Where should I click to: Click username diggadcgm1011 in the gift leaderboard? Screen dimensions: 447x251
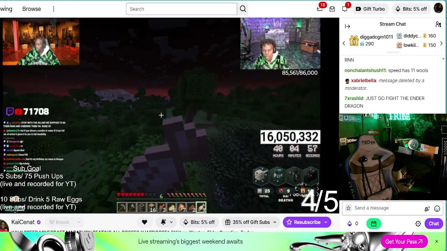click(376, 37)
